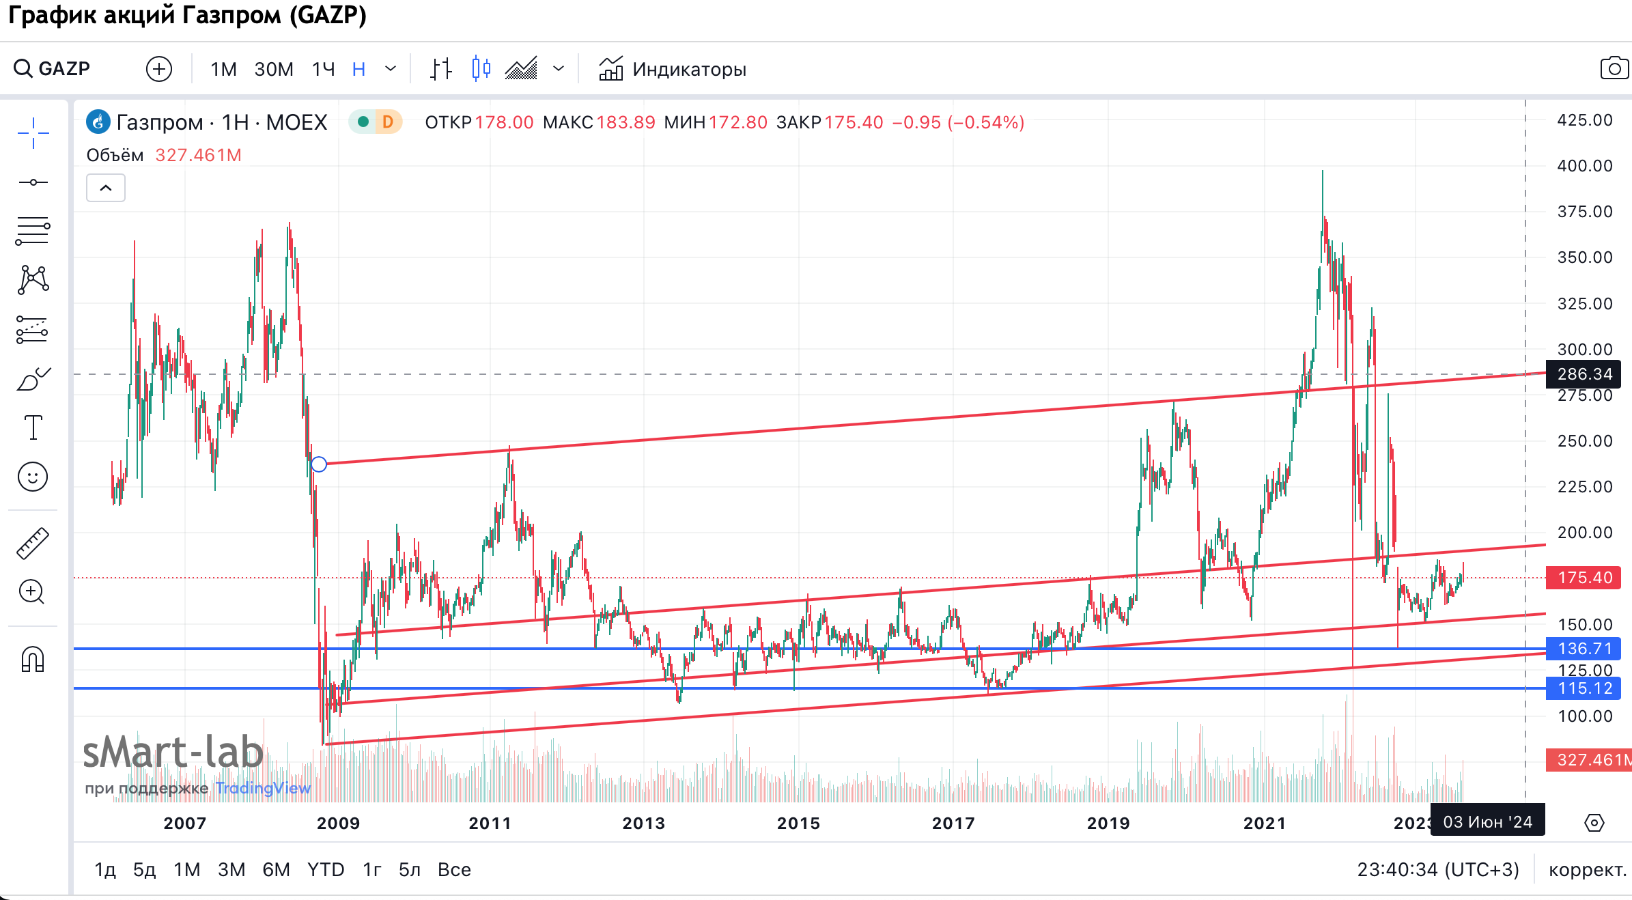This screenshot has height=900, width=1632.
Task: Select the brush drawing tool
Action: [x=33, y=379]
